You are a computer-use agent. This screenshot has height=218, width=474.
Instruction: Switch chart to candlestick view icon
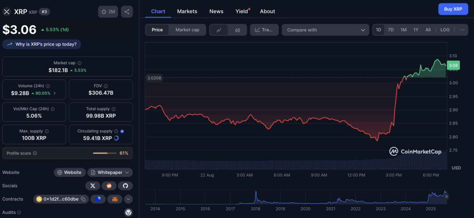(237, 30)
